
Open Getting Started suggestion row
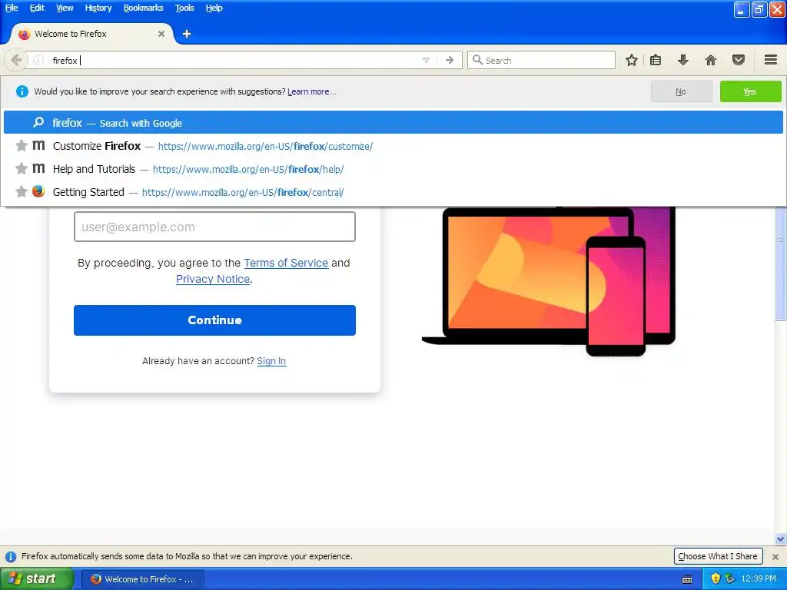(x=393, y=192)
